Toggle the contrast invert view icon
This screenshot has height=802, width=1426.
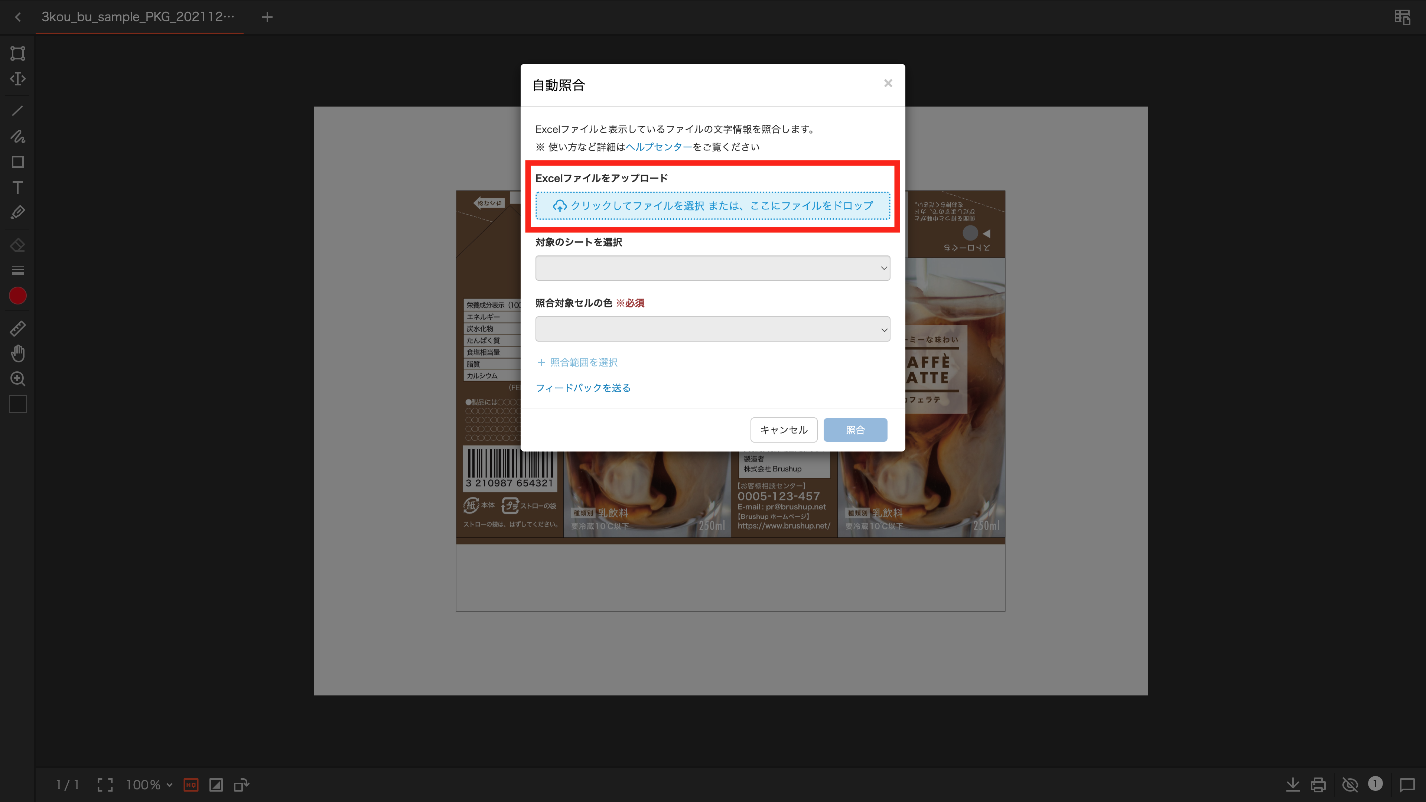click(216, 785)
